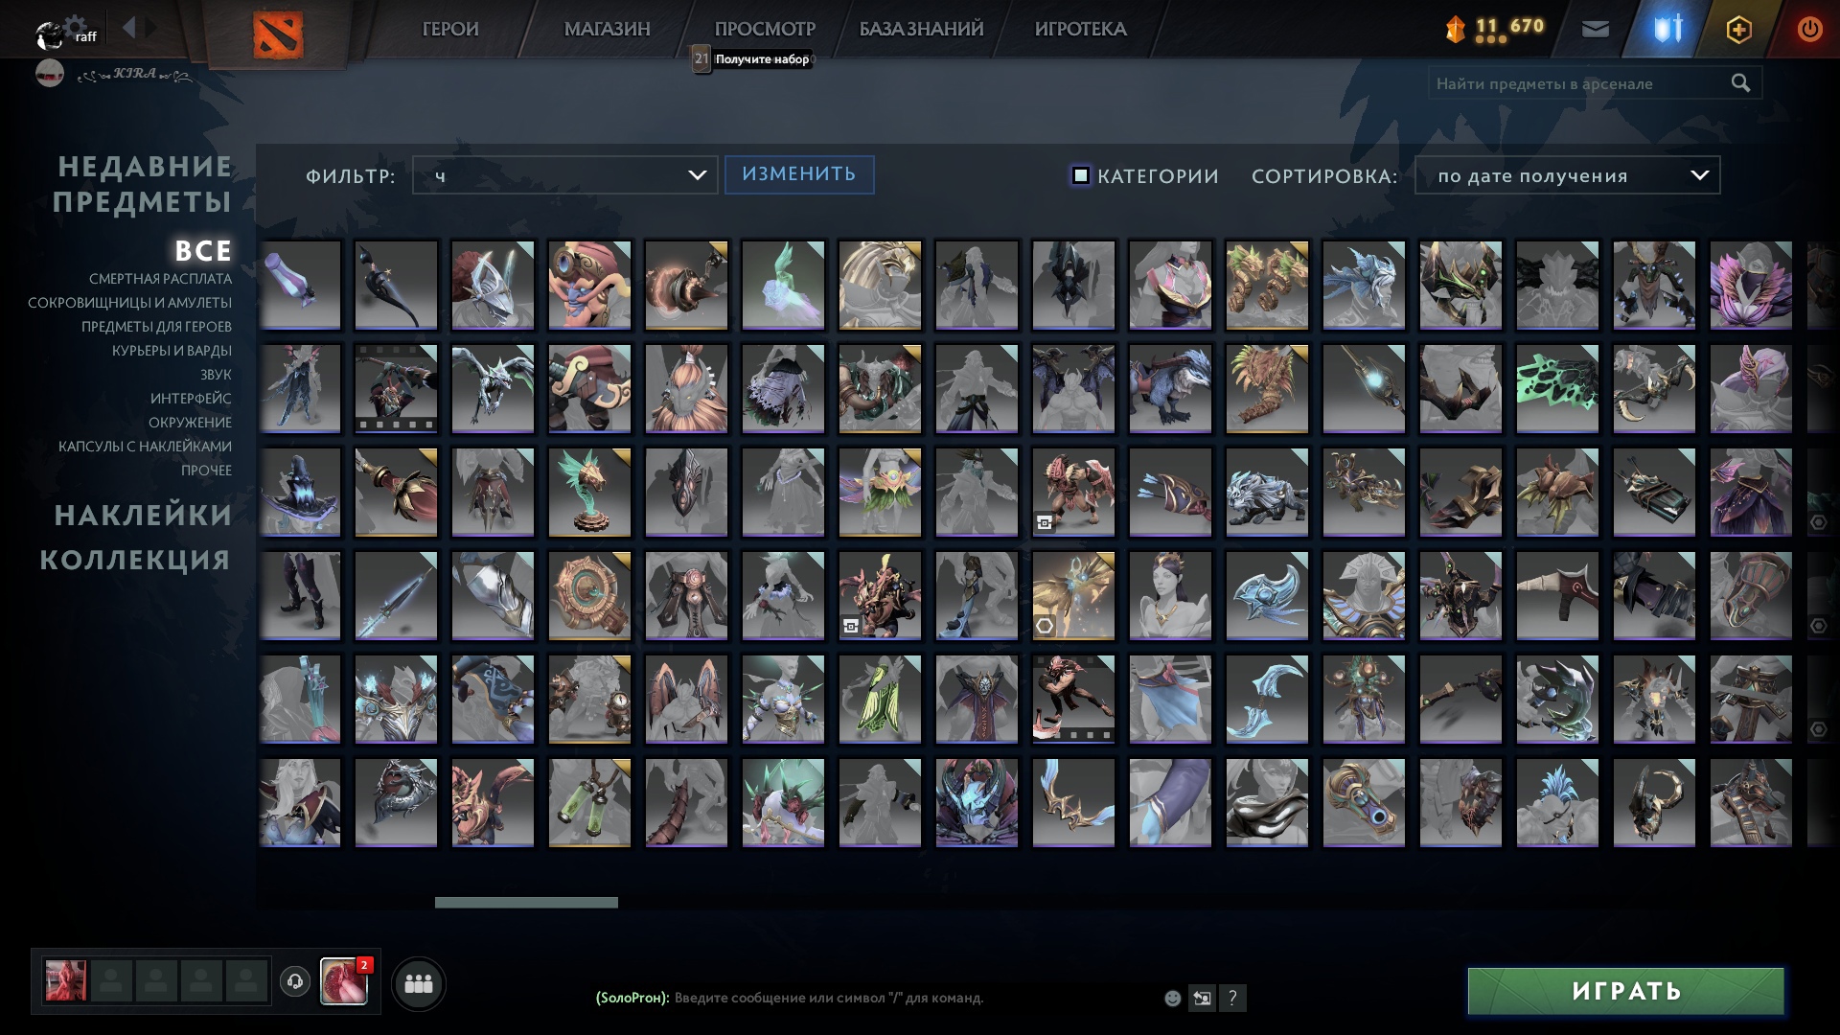Image resolution: width=1840 pixels, height=1035 pixels.
Task: Open the БАЗА ЗНАНИЙ tab
Action: (921, 30)
